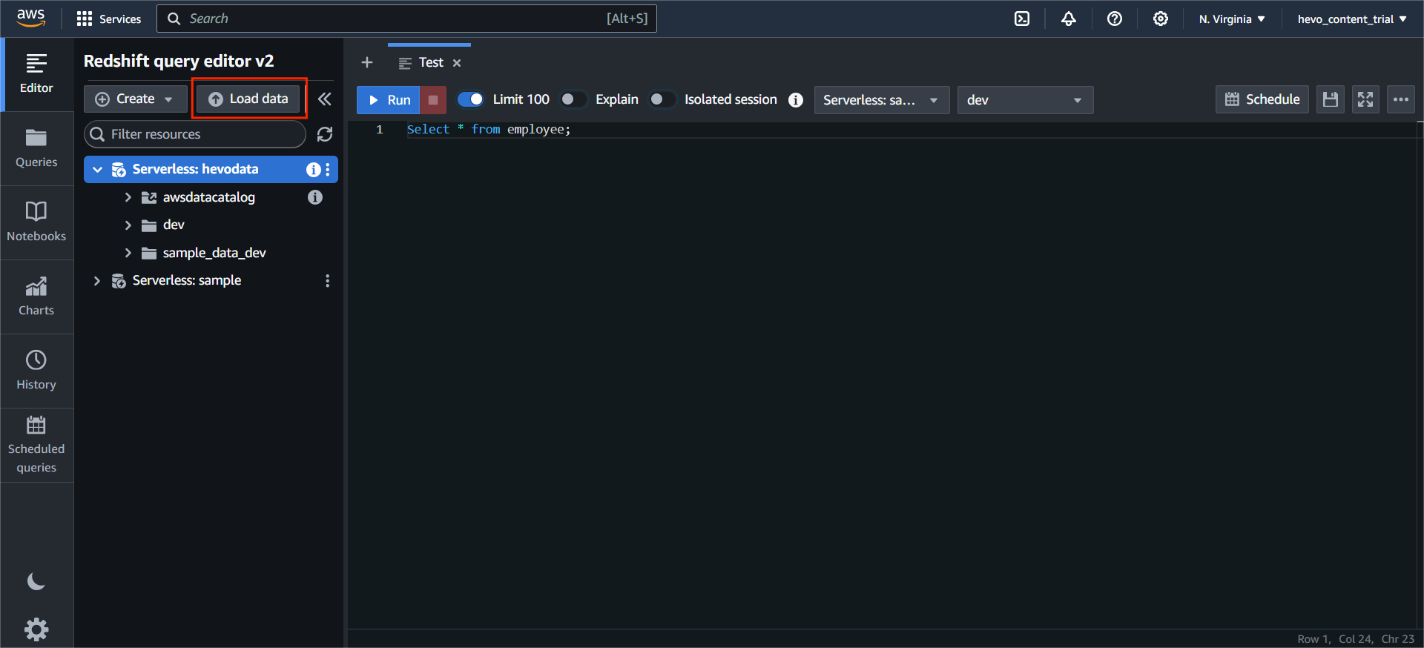
Task: Click the Filter resources field
Action: [195, 134]
